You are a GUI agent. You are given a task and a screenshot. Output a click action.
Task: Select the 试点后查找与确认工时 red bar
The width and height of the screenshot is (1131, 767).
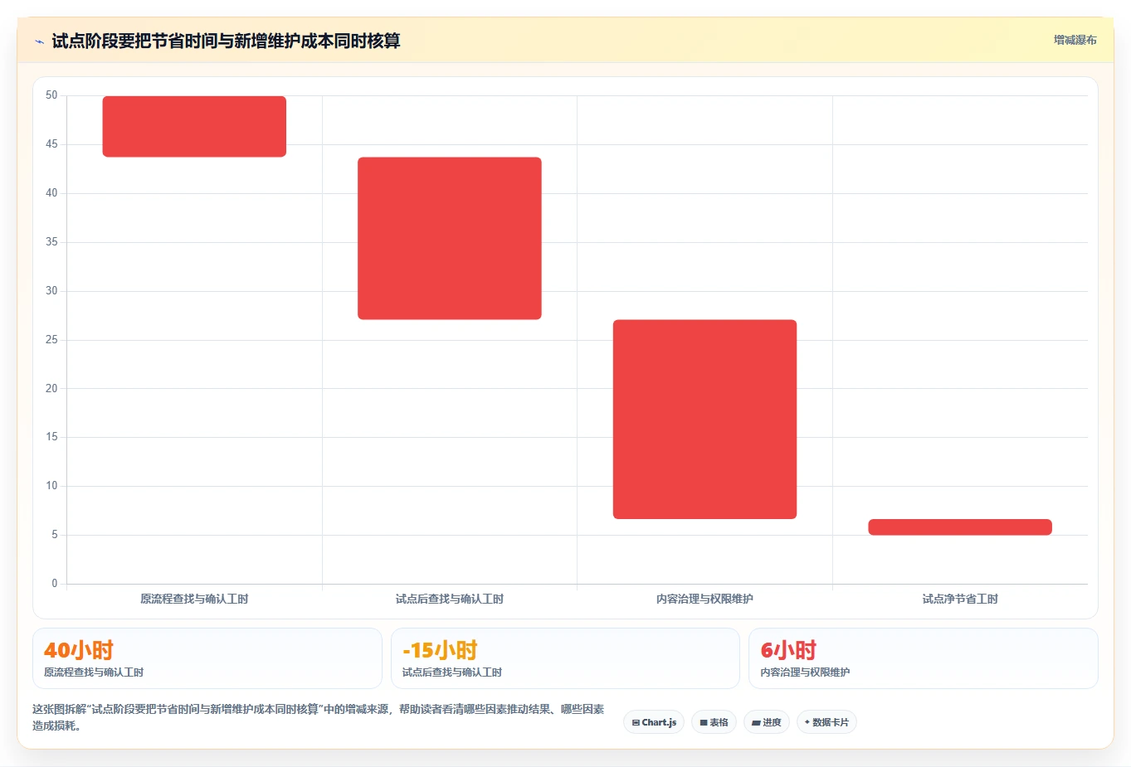coord(450,238)
